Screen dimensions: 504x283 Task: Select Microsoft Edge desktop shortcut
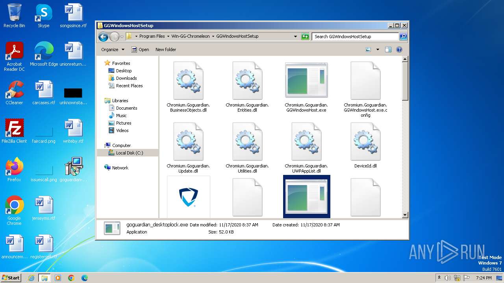click(44, 54)
